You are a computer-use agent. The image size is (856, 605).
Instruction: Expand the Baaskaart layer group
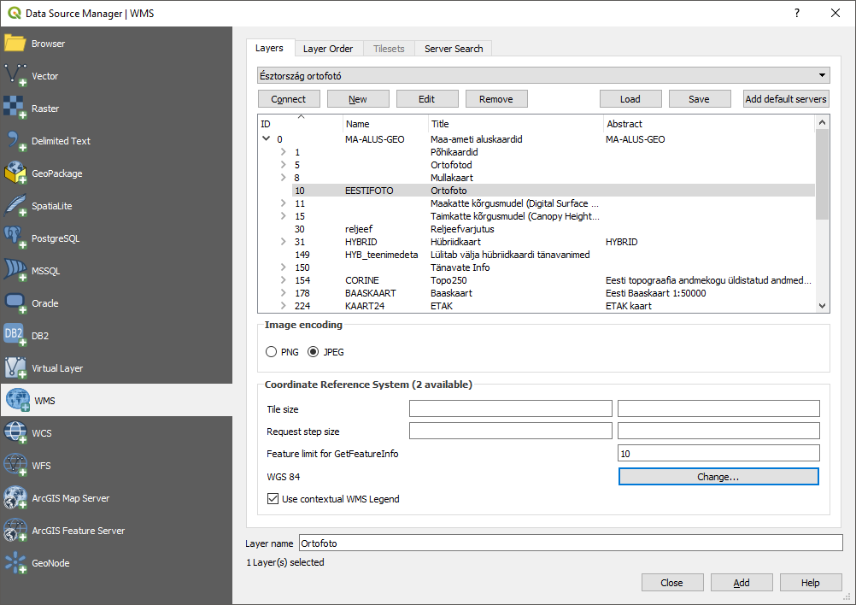pos(283,292)
